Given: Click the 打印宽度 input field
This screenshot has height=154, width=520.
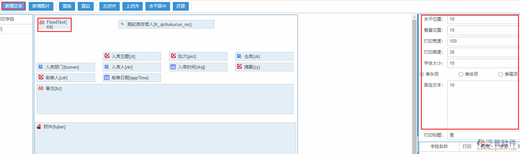Looking at the screenshot, I should click(482, 41).
